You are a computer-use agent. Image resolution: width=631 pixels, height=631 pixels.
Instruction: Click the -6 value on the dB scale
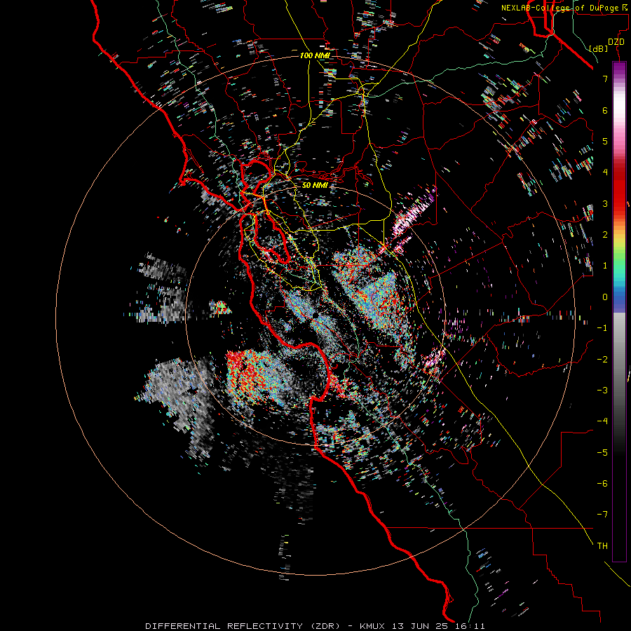pos(602,483)
